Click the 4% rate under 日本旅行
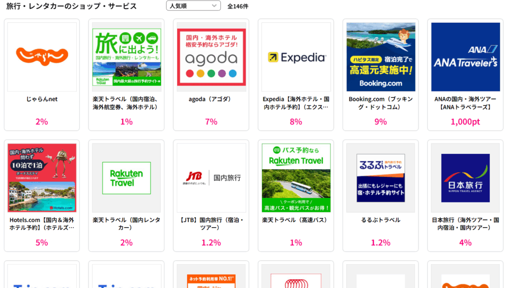The height and width of the screenshot is (288, 507). pos(465,243)
